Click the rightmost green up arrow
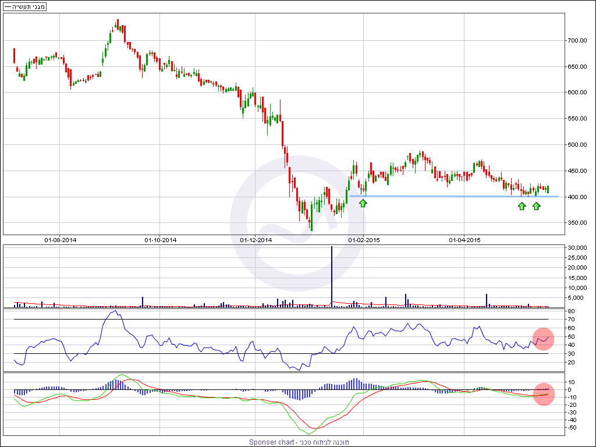This screenshot has height=447, width=596. [x=537, y=205]
